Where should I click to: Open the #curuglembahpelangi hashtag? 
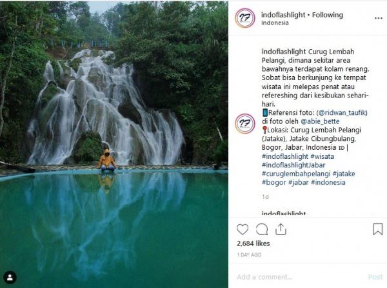pos(298,174)
